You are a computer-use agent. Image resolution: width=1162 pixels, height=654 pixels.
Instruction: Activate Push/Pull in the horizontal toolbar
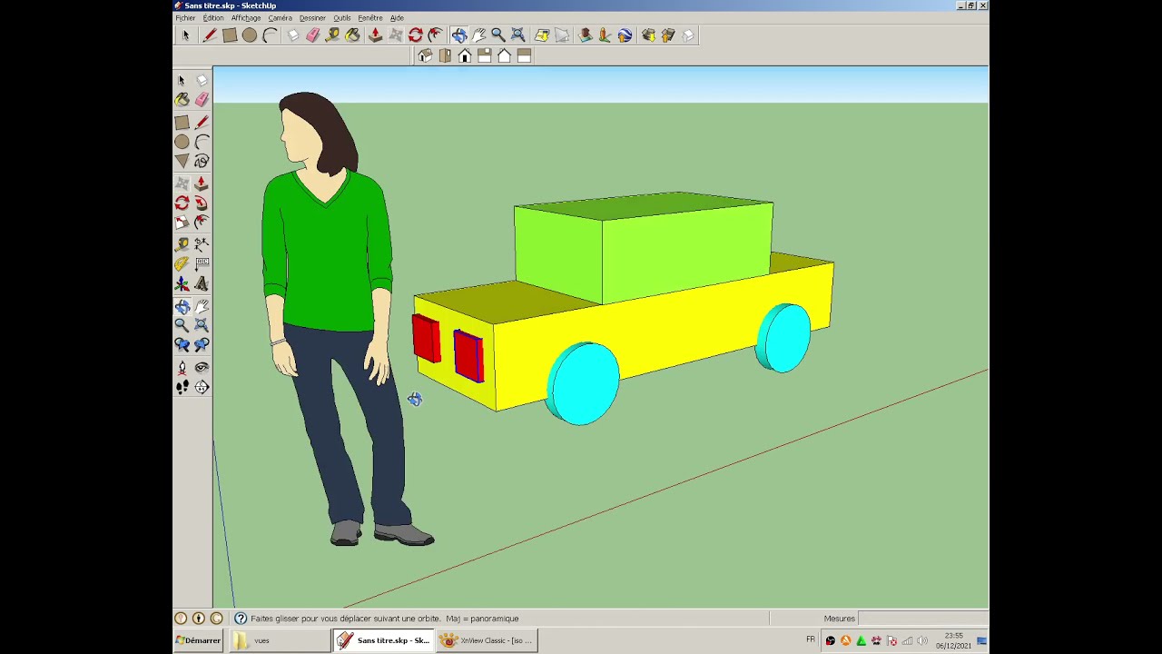click(376, 35)
